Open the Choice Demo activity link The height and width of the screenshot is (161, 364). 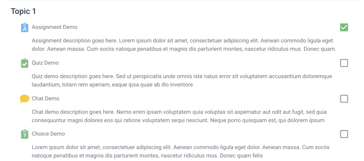[x=48, y=134]
